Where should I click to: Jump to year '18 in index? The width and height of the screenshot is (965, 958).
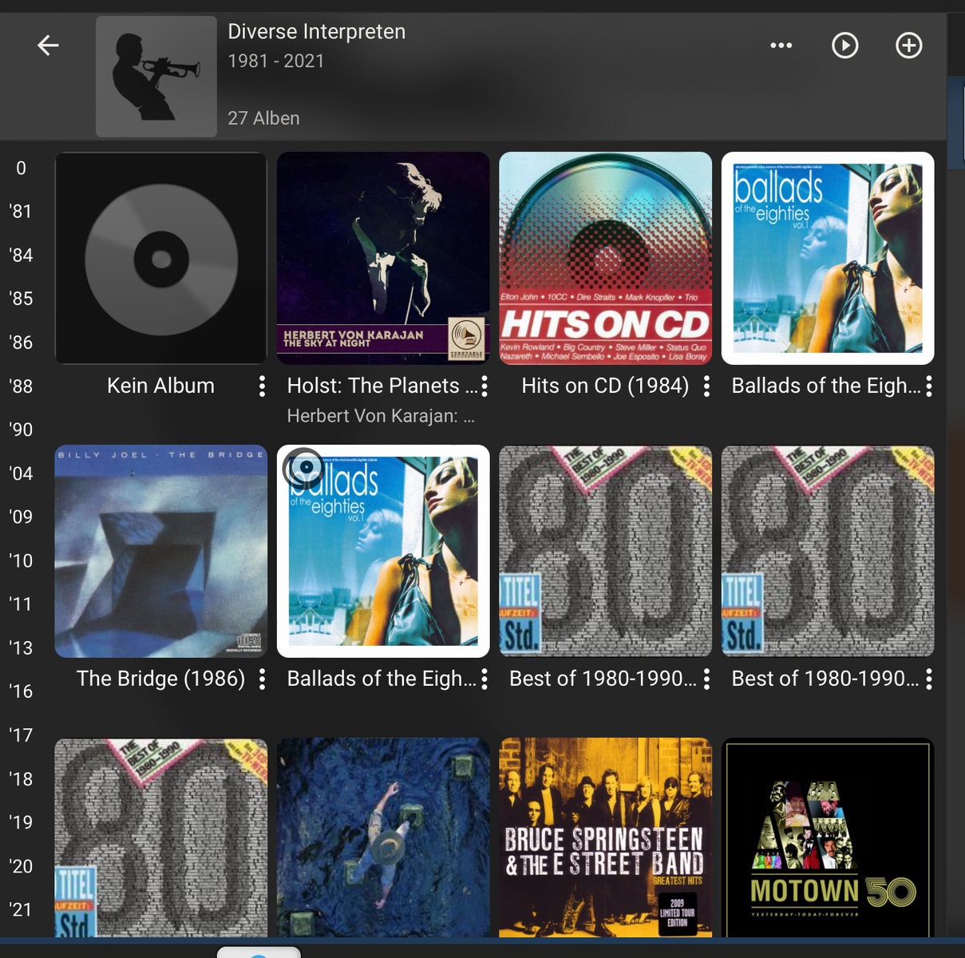click(21, 779)
